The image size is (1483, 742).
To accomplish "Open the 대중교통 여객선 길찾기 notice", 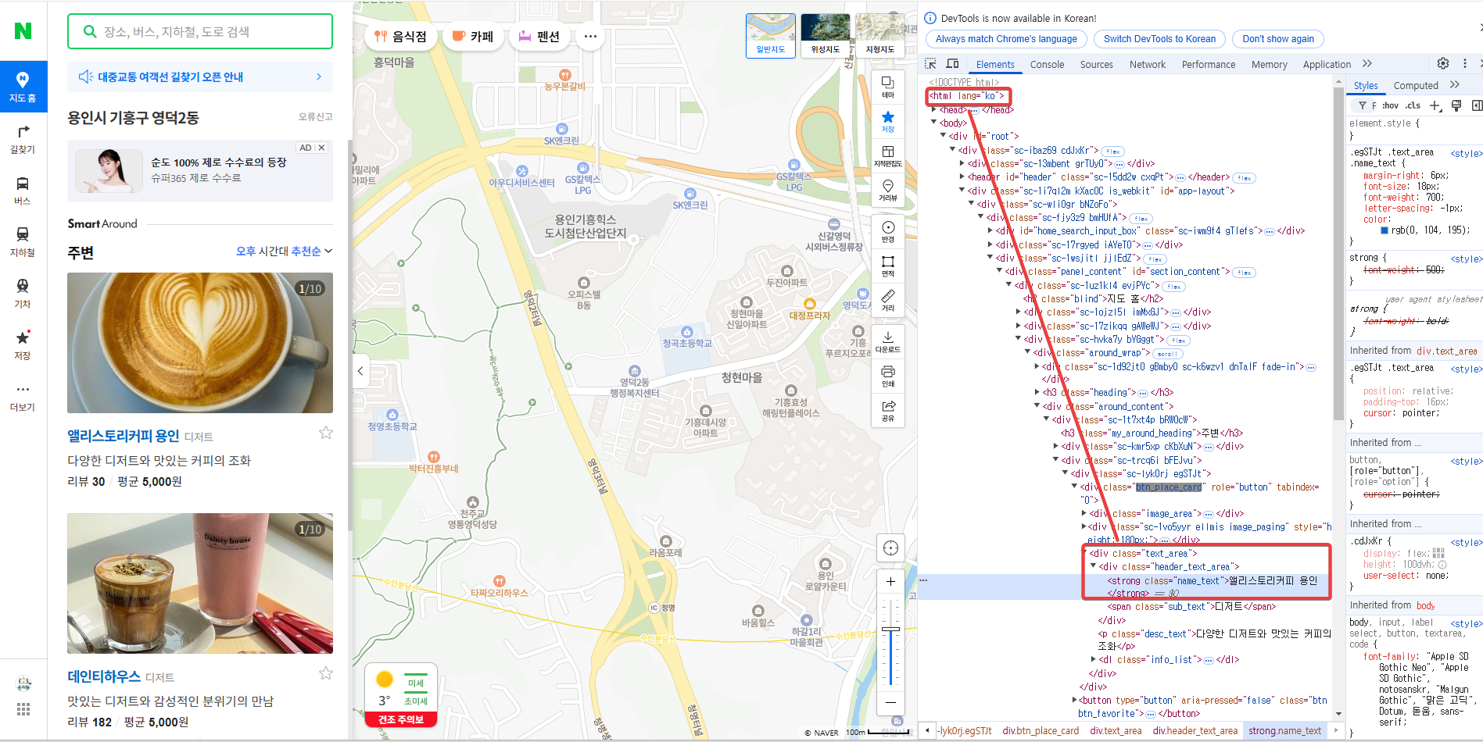I will 200,77.
